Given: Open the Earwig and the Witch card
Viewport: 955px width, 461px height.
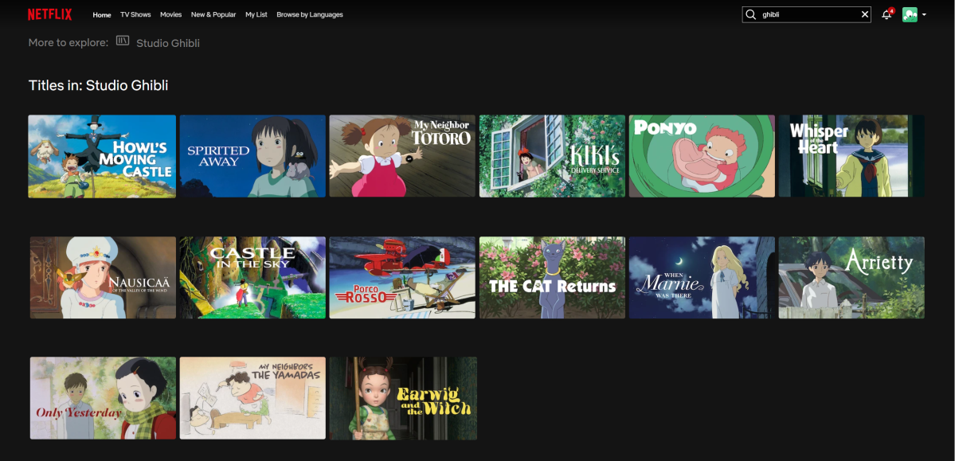Looking at the screenshot, I should [402, 398].
